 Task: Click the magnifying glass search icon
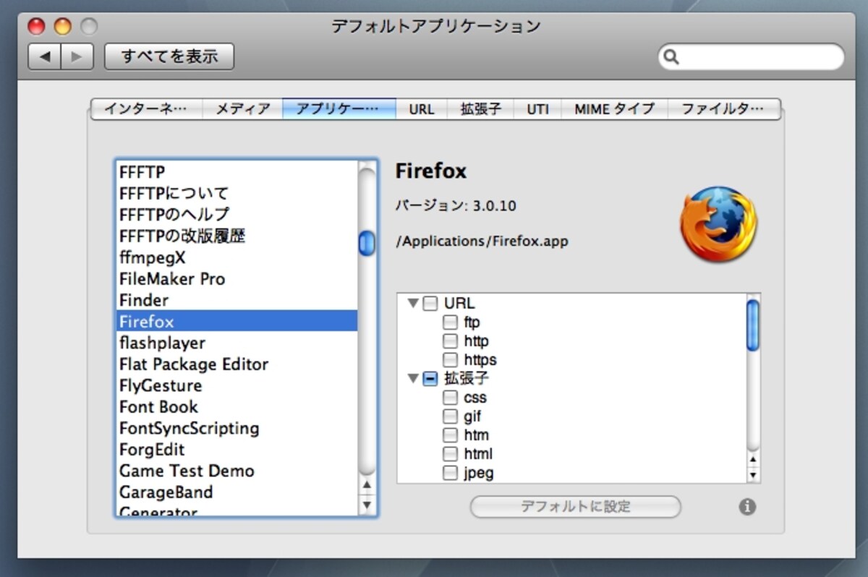coord(671,56)
